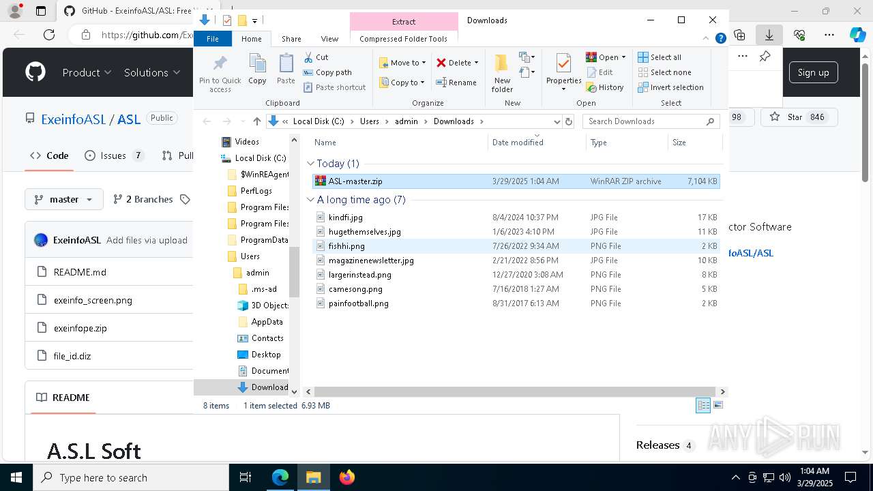Image resolution: width=873 pixels, height=491 pixels.
Task: Click exeinfope.zip in GitHub file list
Action: point(80,328)
